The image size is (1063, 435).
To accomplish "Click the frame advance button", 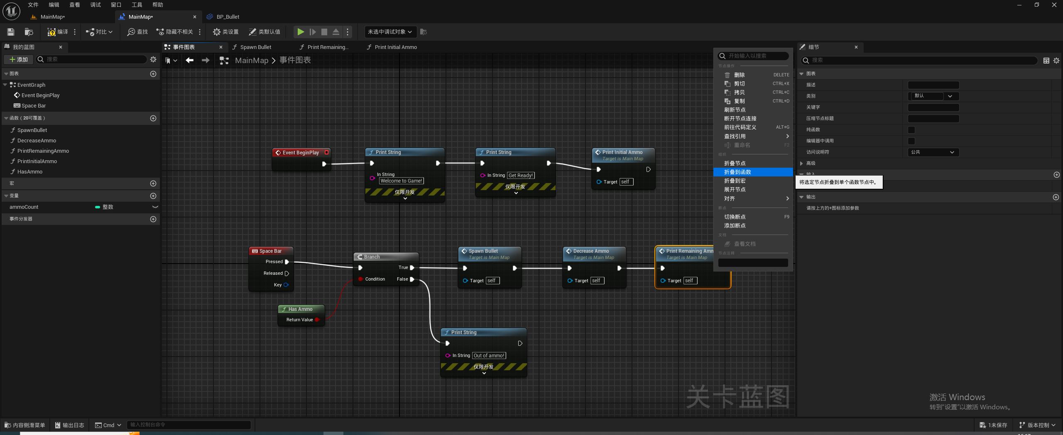I will click(313, 32).
